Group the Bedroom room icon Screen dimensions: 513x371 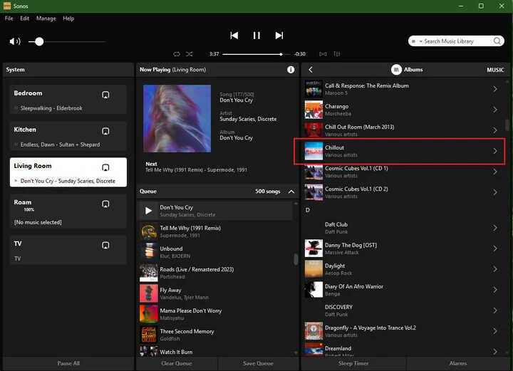click(105, 95)
